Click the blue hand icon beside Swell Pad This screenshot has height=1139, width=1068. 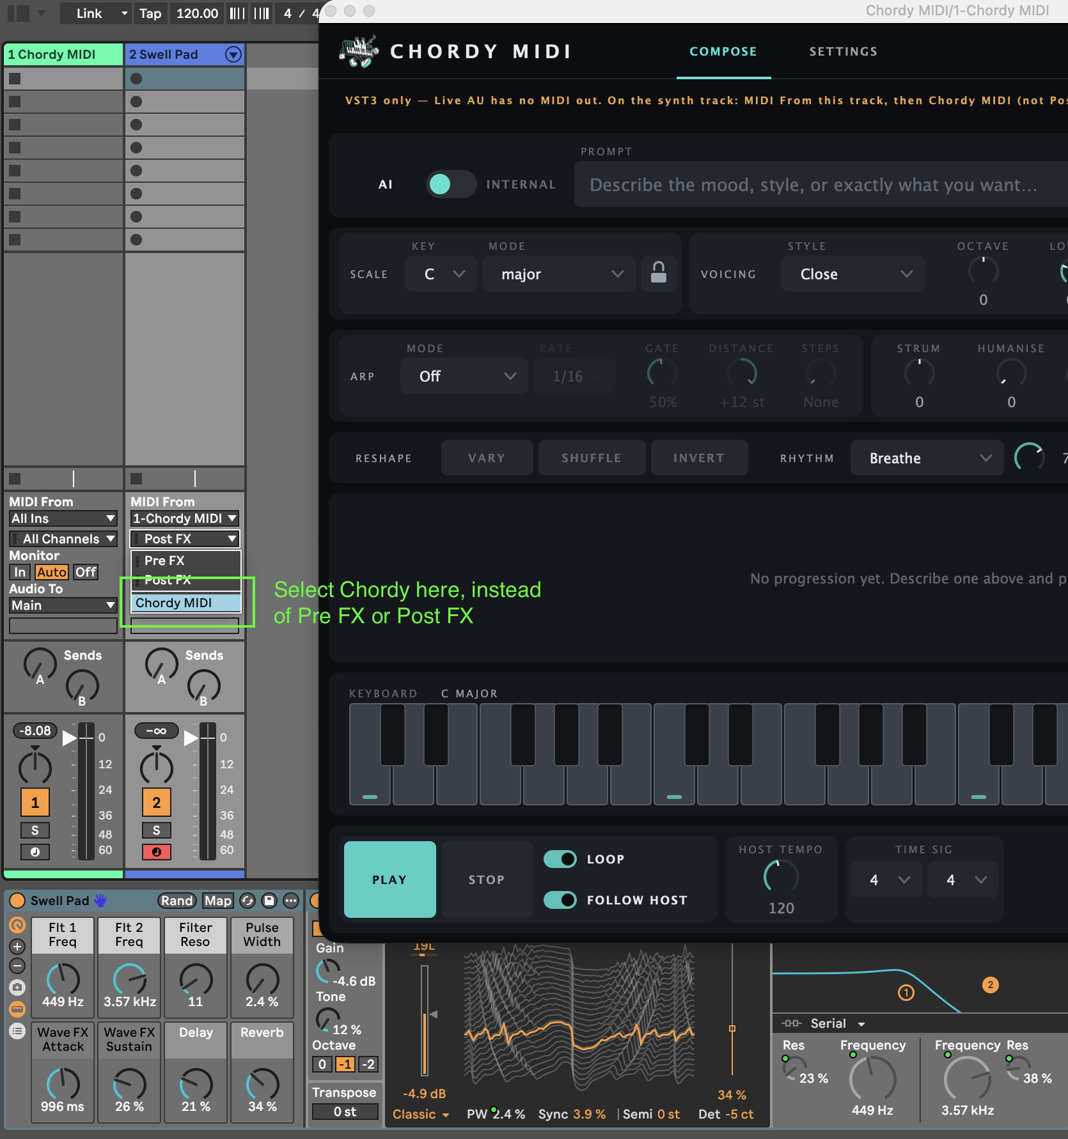click(100, 900)
